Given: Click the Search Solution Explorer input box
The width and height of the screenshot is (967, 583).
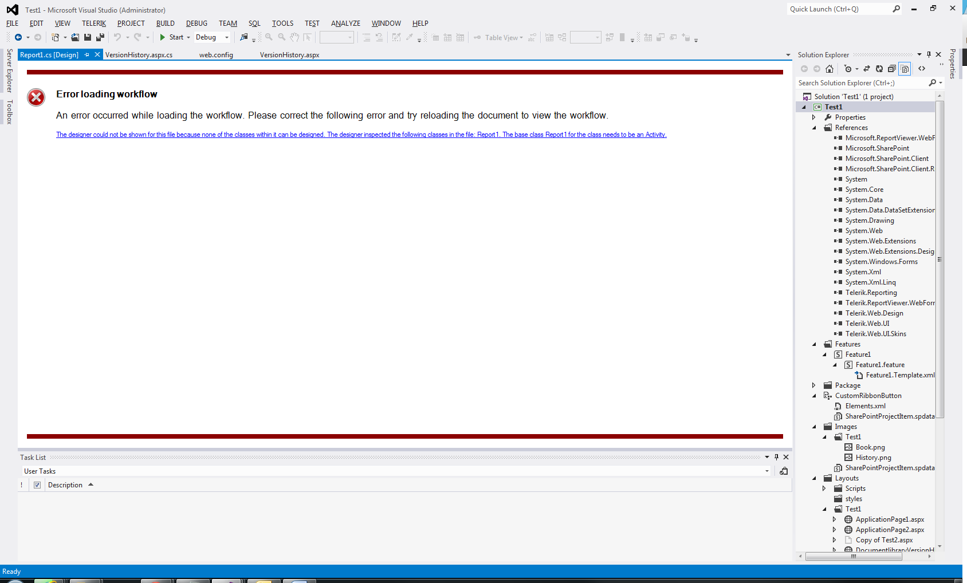Looking at the screenshot, I should click(x=862, y=83).
